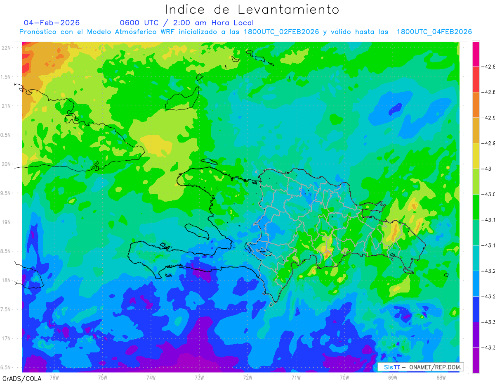
Task: Click the '20N' latitude label
Action: 7,164
